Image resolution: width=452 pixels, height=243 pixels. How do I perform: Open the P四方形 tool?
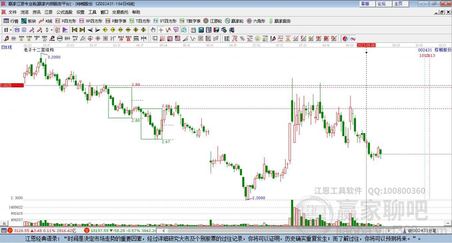(x=66, y=21)
